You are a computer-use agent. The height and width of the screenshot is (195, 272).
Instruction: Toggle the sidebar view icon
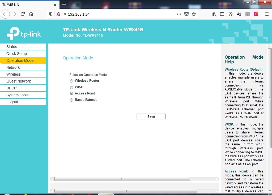(x=222, y=14)
